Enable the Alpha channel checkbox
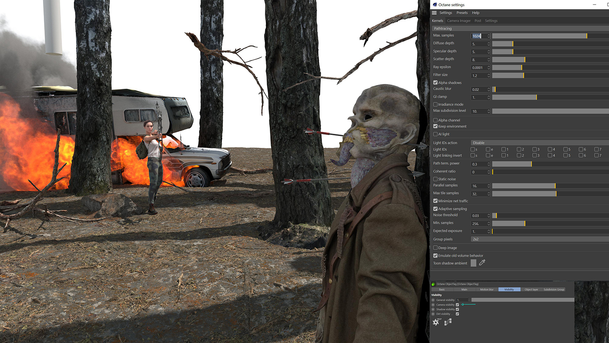Viewport: 609px width, 343px height. coord(435,120)
